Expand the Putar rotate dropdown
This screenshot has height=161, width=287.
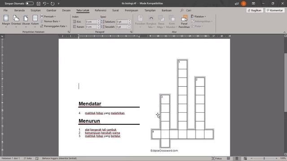pos(197,26)
